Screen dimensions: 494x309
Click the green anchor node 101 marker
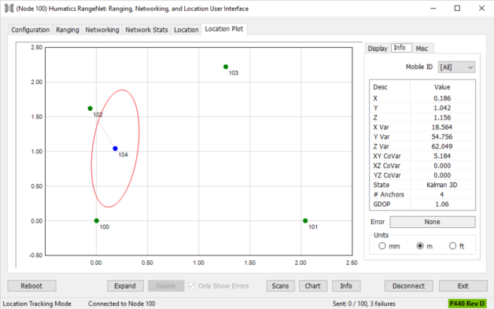(x=305, y=221)
